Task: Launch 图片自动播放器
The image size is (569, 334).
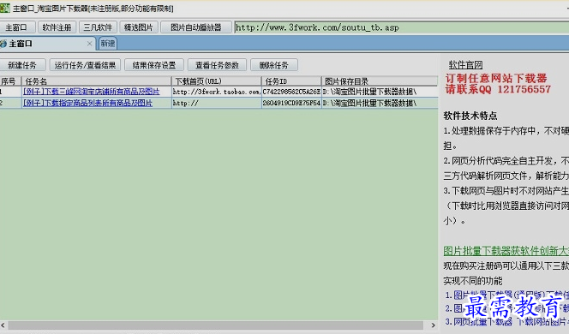Action: point(196,27)
